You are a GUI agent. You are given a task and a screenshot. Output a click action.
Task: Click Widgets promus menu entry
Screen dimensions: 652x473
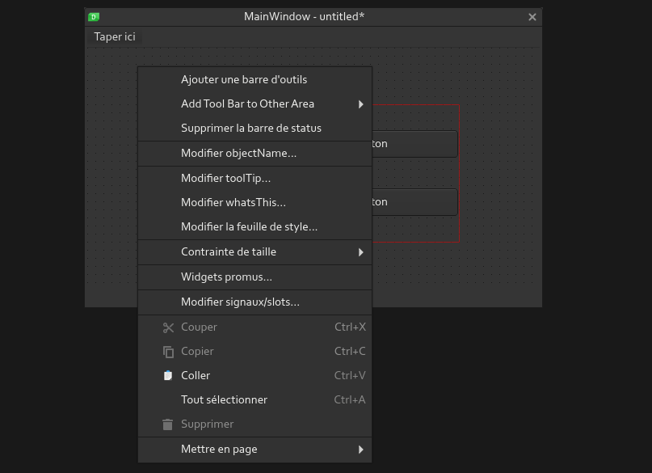click(225, 277)
